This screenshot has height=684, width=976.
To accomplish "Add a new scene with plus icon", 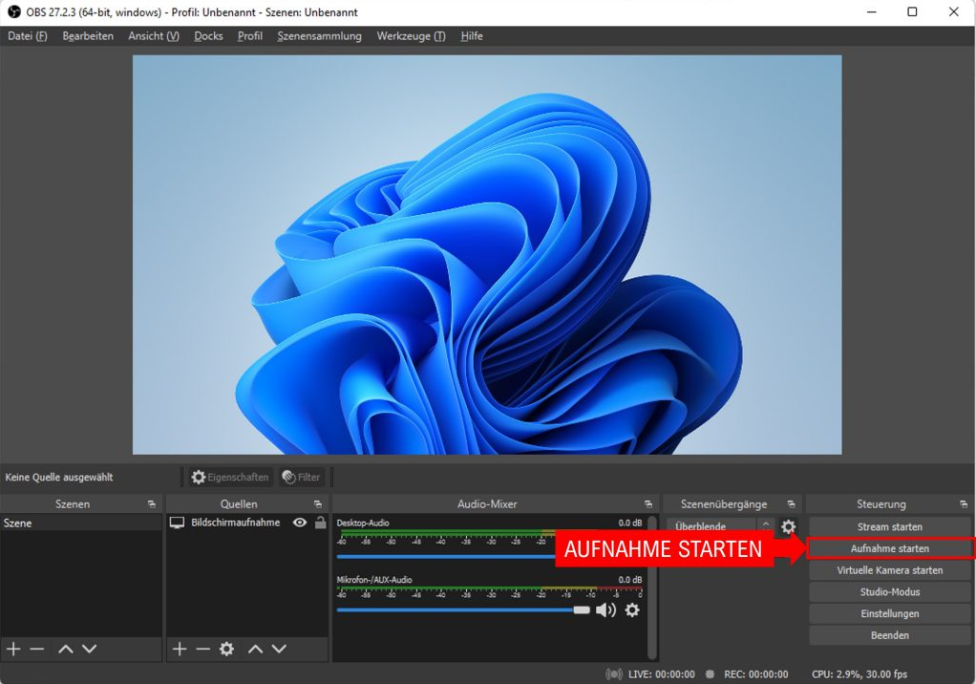I will [x=13, y=649].
